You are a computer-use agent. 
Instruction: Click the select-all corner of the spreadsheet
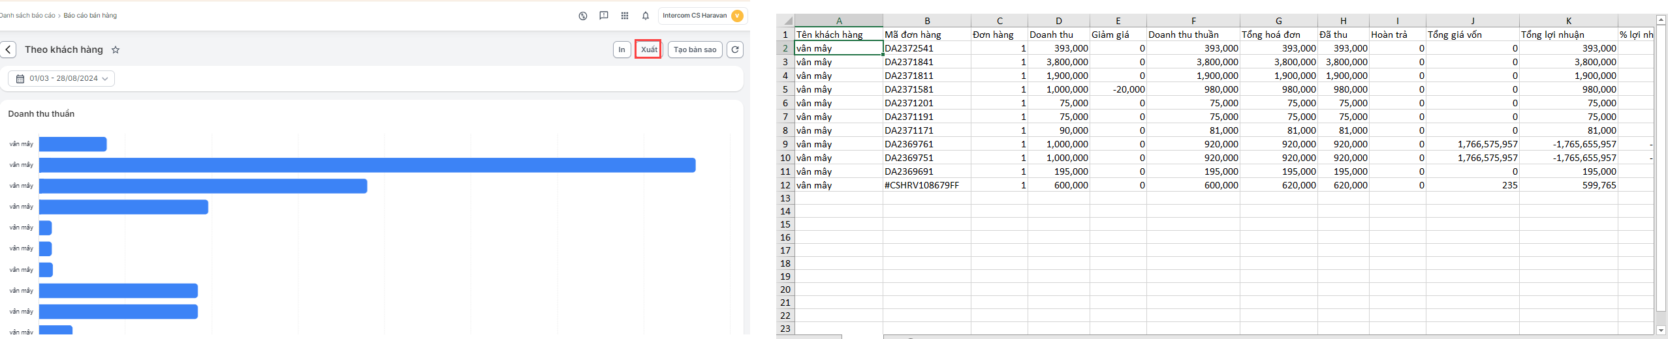tap(786, 21)
